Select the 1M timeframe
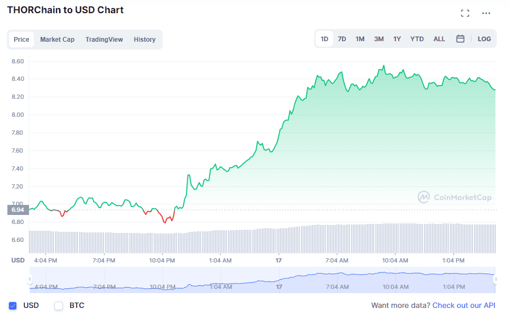This screenshot has height=319, width=510. (360, 39)
